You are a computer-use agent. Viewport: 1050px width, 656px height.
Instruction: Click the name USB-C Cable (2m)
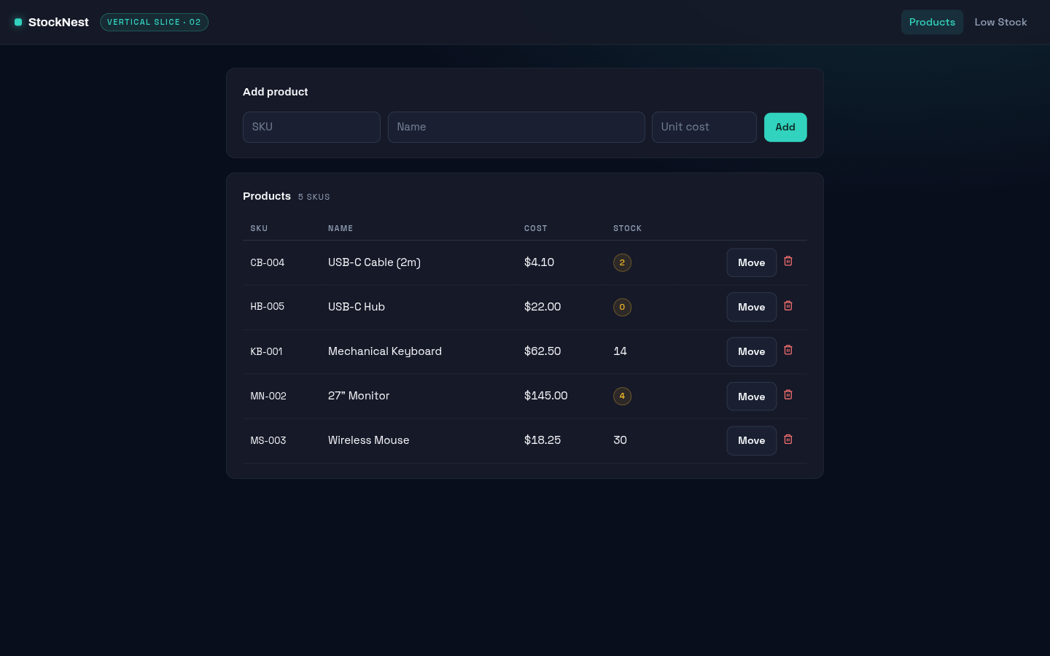tap(374, 262)
